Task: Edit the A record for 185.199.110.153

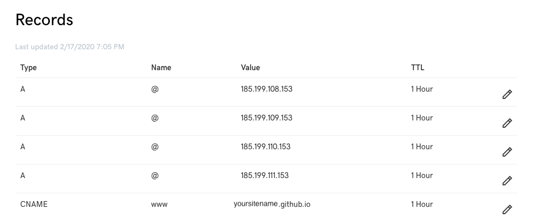Action: point(507,152)
